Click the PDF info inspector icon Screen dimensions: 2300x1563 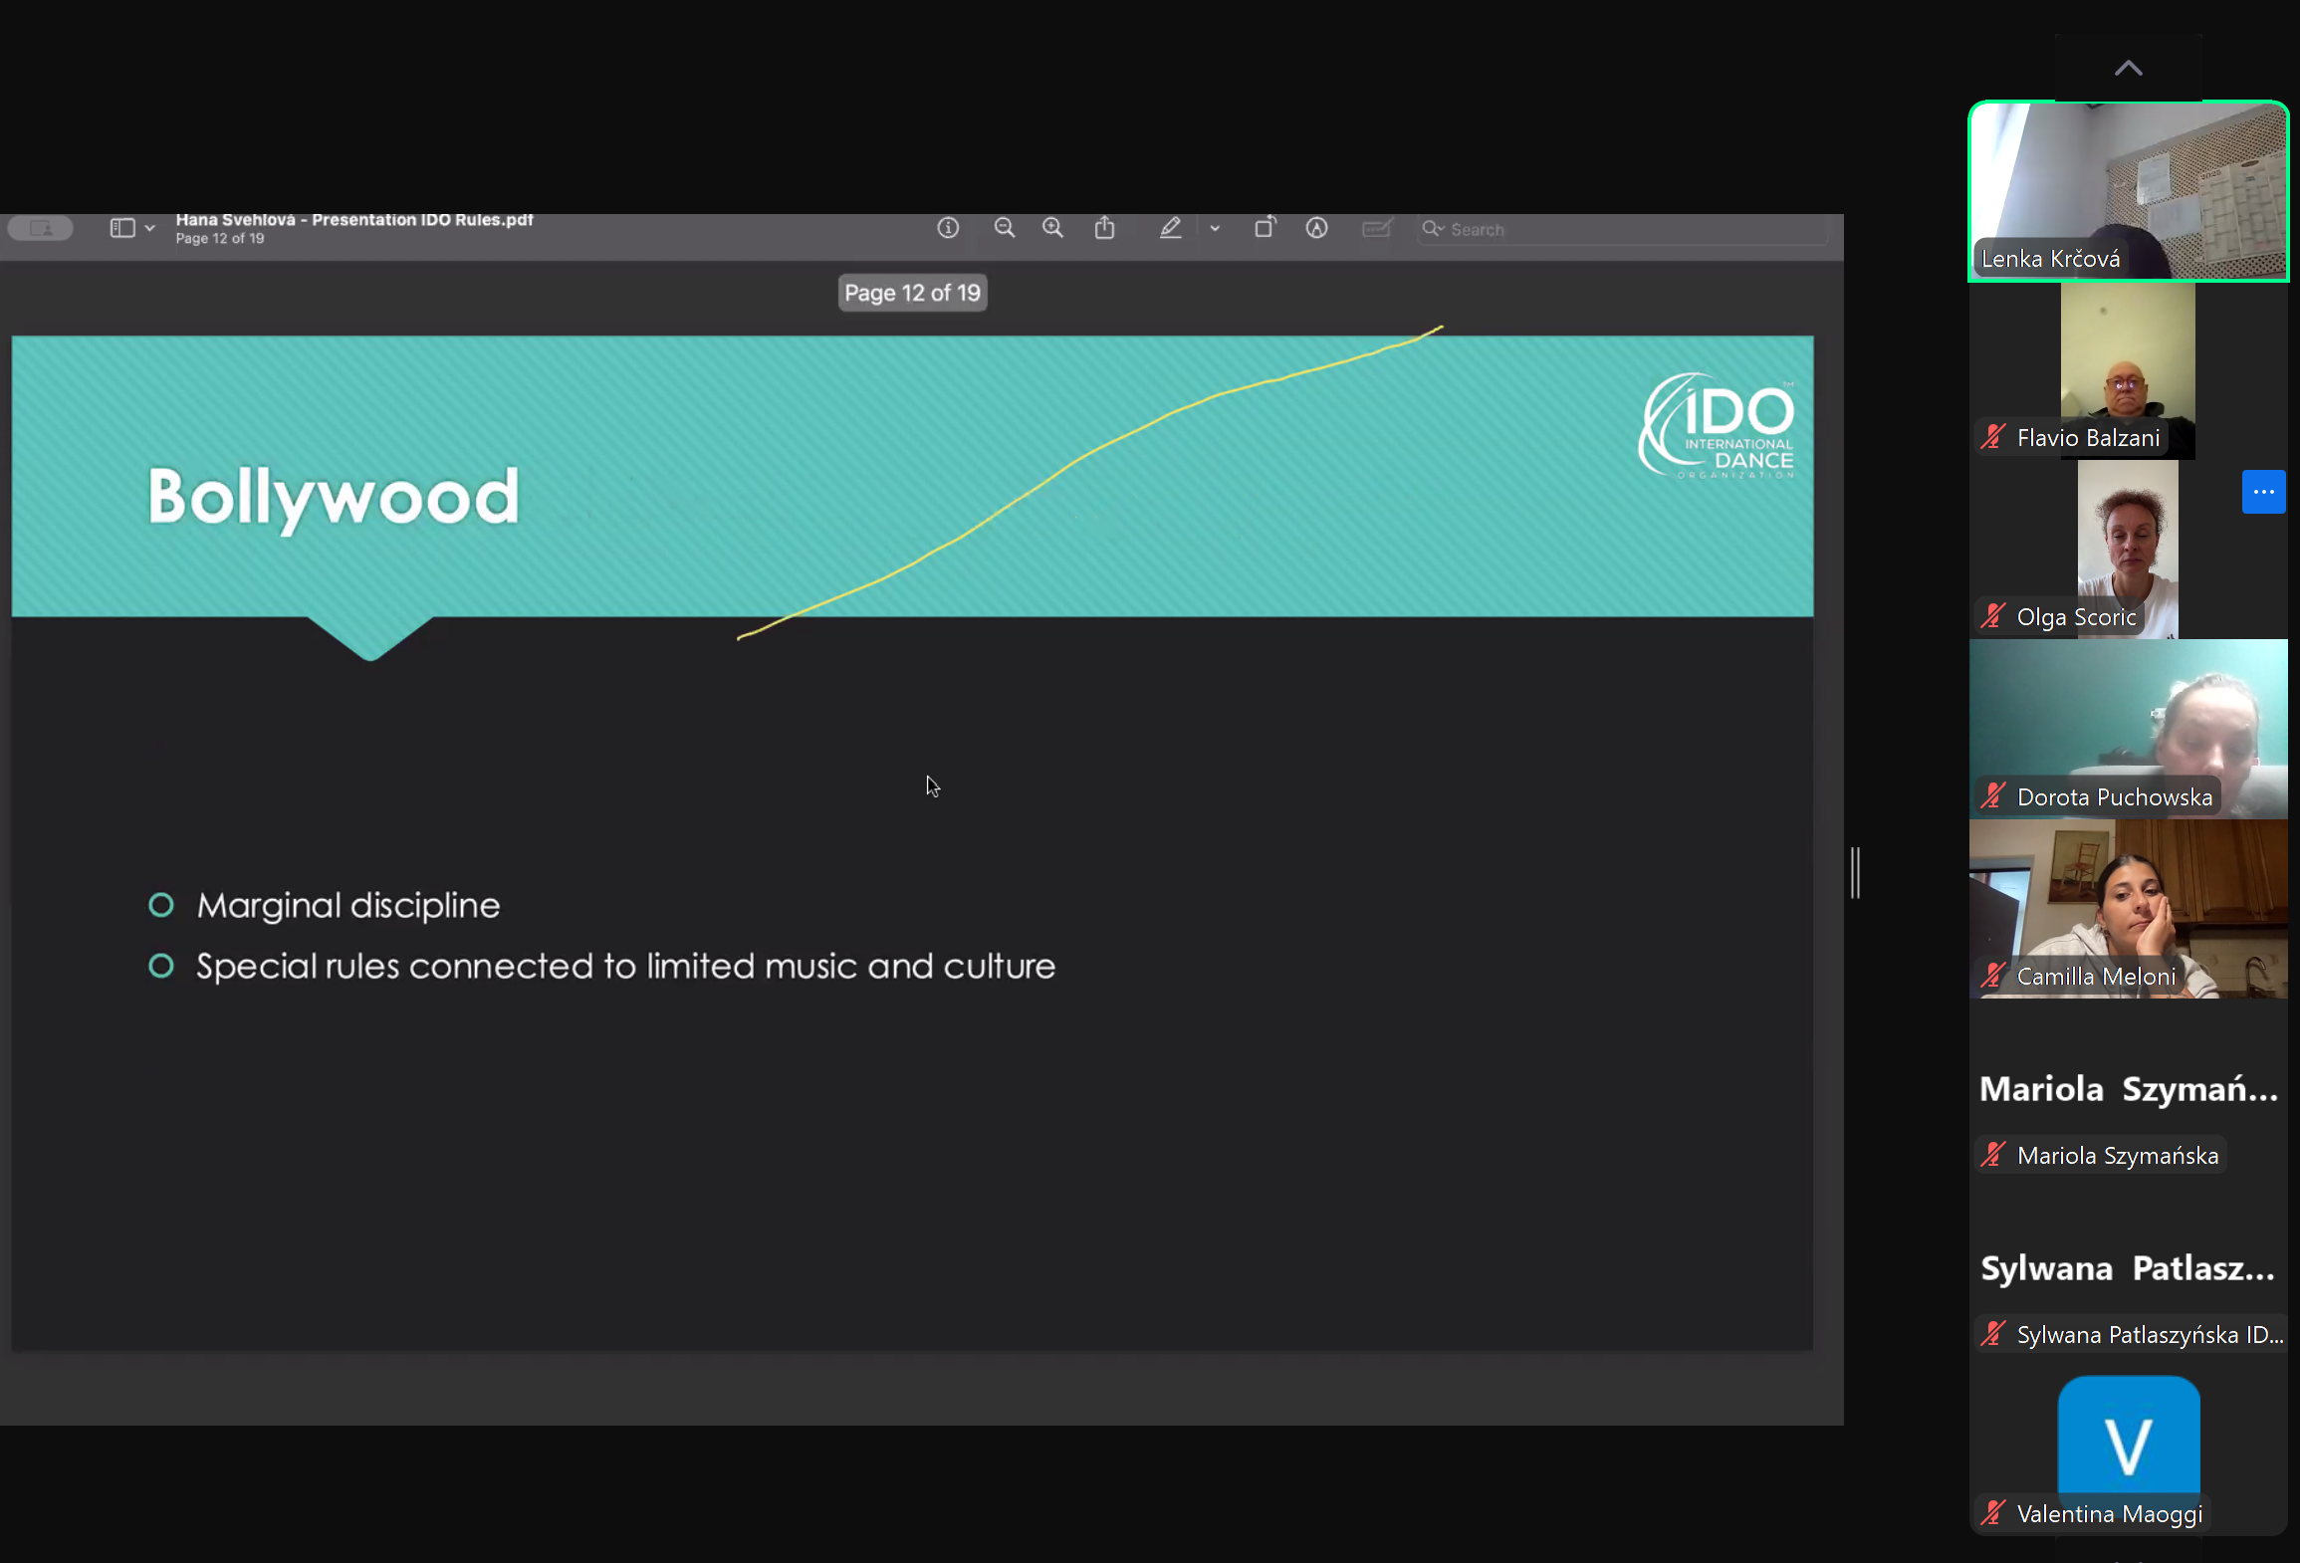948,228
